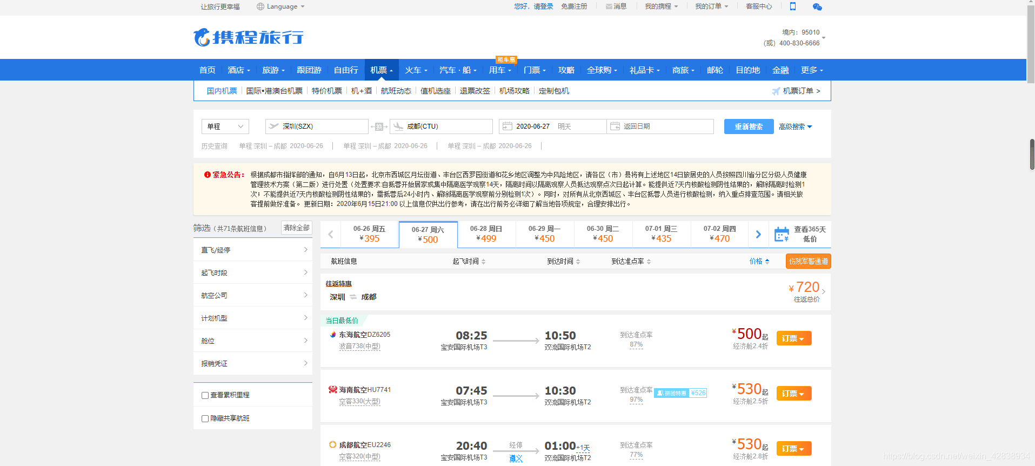Click the airplane icon beside 机票订单
Viewport: 1035px width, 466px height.
pos(776,91)
